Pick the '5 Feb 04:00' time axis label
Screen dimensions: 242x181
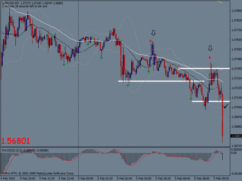144,179
